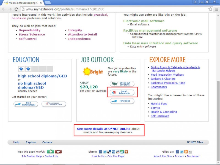Open the Janitors & Cleaners link
This screenshot has width=220, height=165.
[163, 79]
